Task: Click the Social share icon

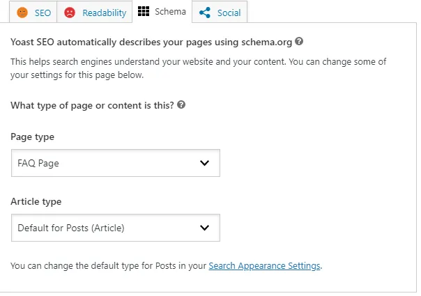Action: click(205, 13)
